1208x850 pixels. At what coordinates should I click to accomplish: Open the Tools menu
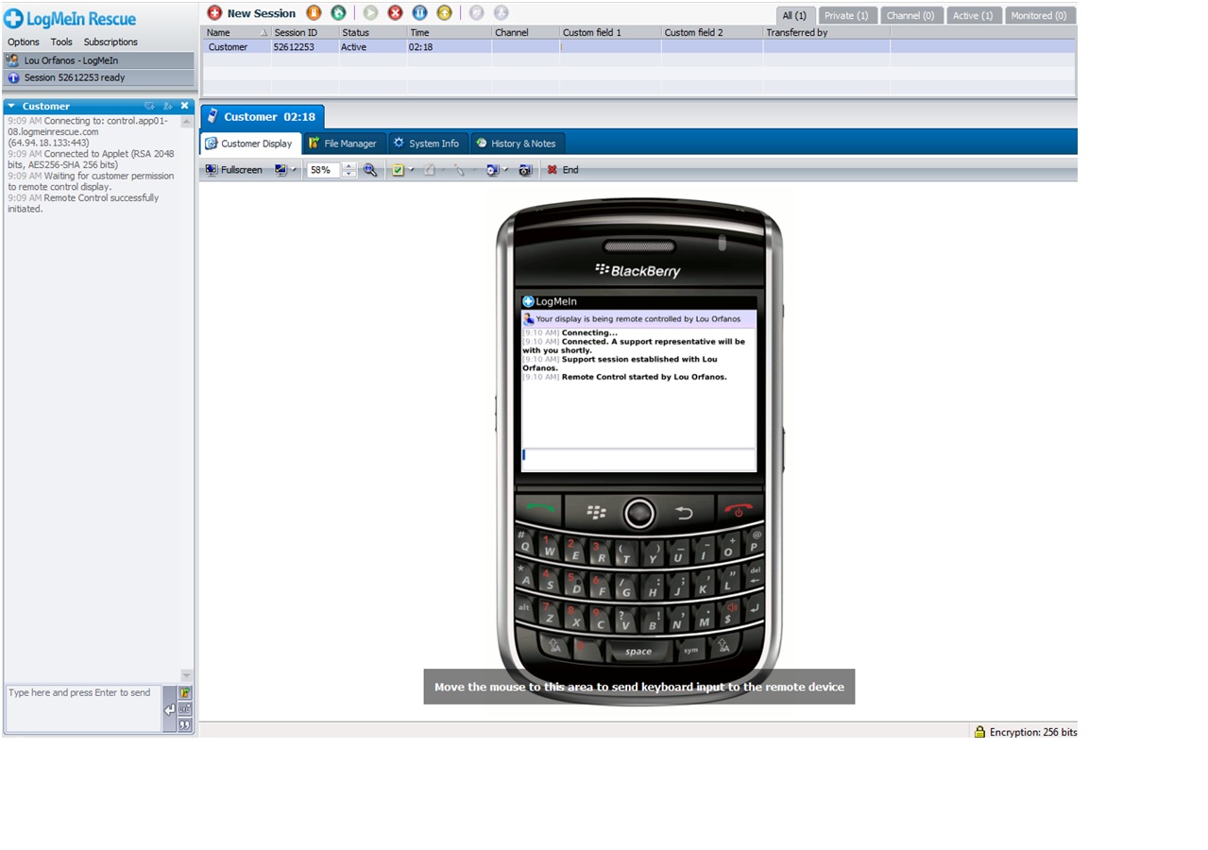pos(60,42)
